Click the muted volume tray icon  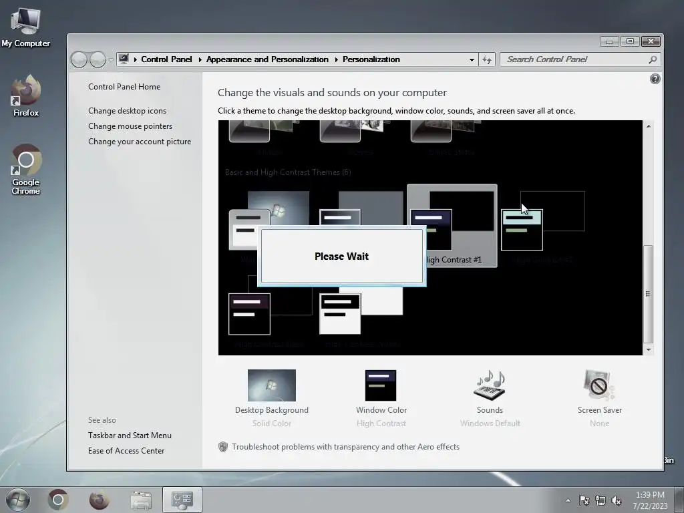click(x=616, y=500)
